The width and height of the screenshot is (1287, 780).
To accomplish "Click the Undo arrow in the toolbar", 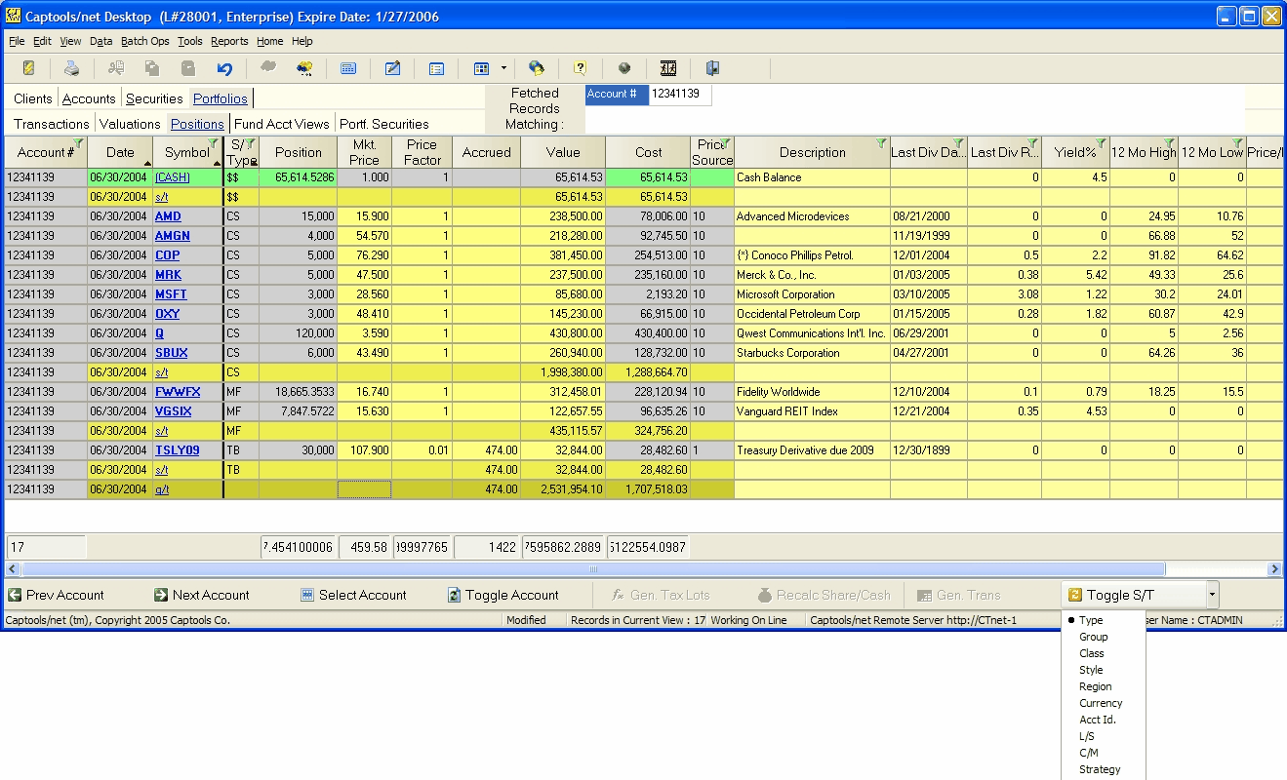I will pyautogui.click(x=224, y=68).
